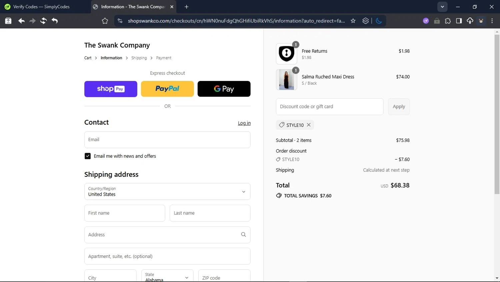Open the purple round extension icon
Screen dimensions: 500x282
(426, 21)
